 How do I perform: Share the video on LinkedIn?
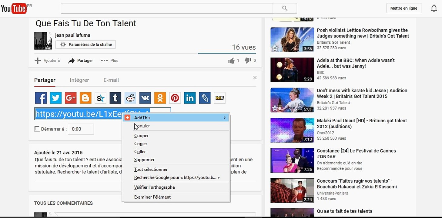(x=190, y=98)
